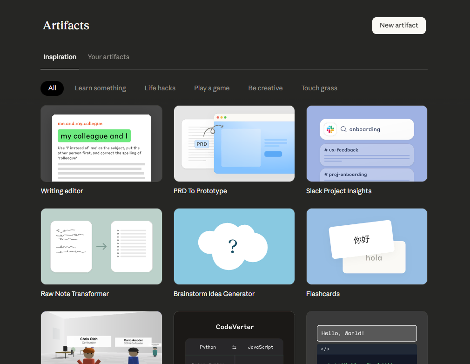This screenshot has width=470, height=364.
Task: Click the onboarding search field
Action: 367,129
